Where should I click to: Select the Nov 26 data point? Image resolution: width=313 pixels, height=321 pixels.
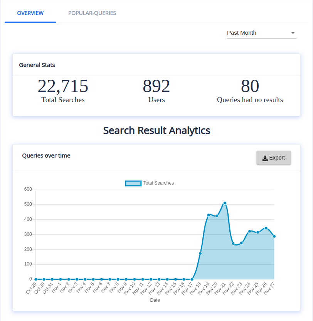266,228
